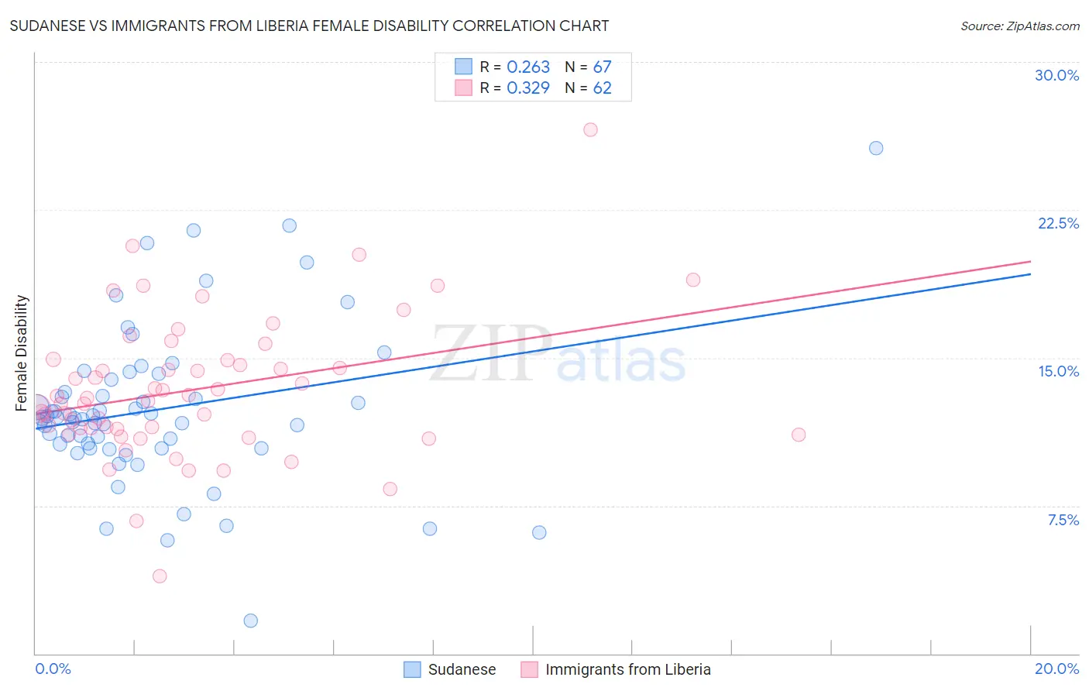
Task: Click the pink swatch beside R = 0.329
Action: [x=463, y=88]
